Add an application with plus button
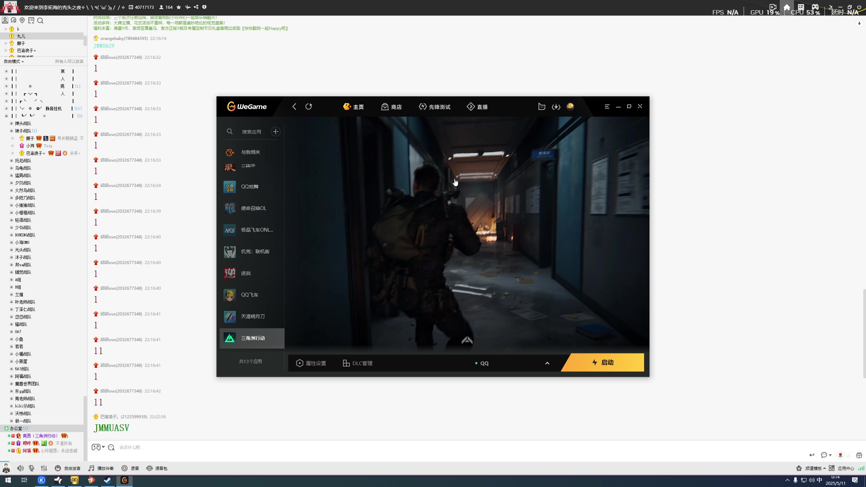The height and width of the screenshot is (487, 866). click(x=276, y=132)
